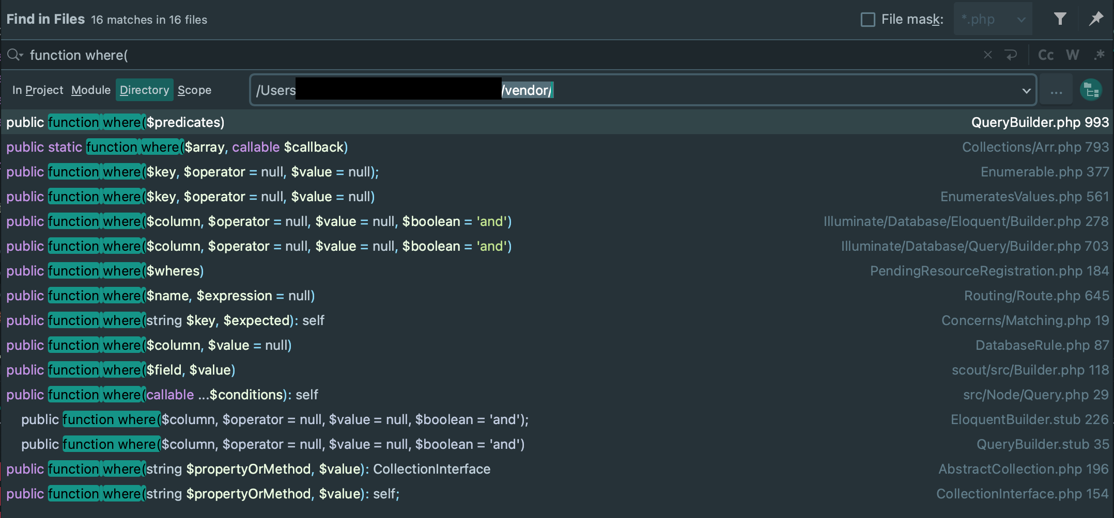The width and height of the screenshot is (1114, 518).
Task: Click inside the function where( search field
Action: [310, 55]
